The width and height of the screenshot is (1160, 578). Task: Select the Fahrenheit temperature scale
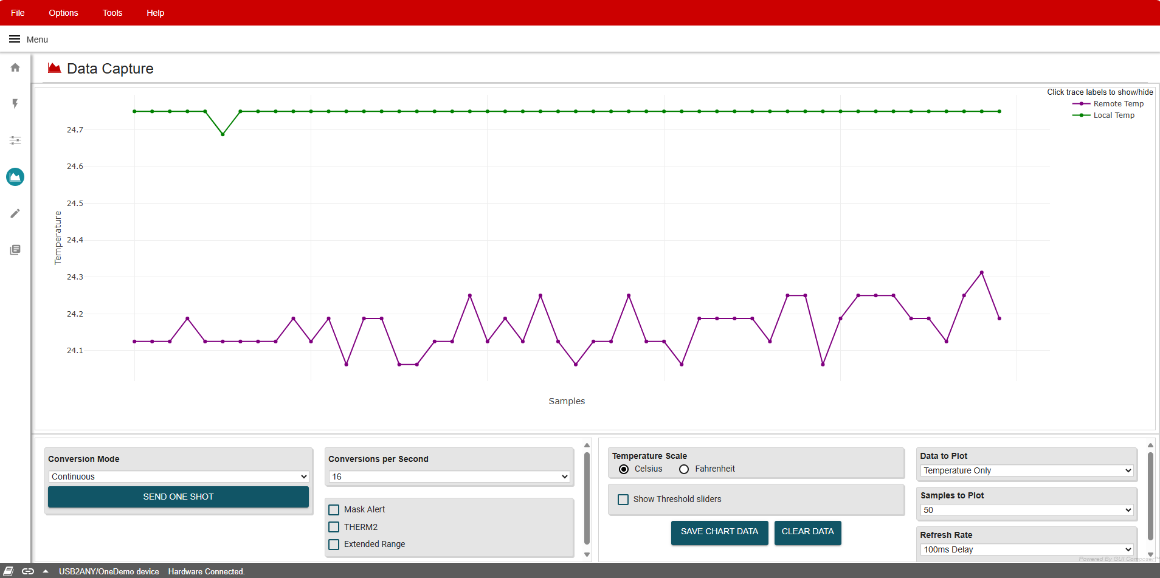(684, 469)
